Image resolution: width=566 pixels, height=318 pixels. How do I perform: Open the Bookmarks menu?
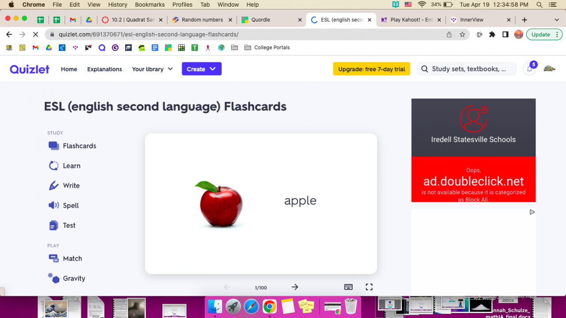(150, 5)
